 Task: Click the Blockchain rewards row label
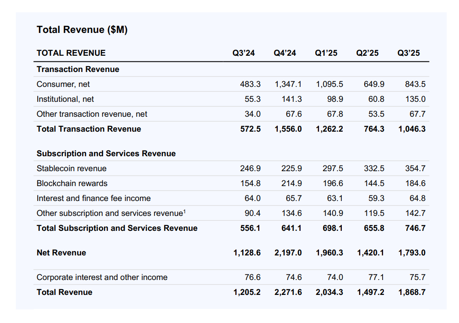coord(72,183)
